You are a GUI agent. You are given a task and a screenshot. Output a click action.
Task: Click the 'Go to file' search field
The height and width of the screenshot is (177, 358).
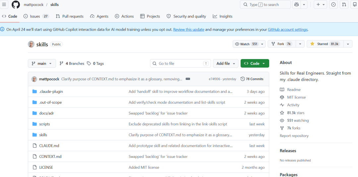tap(180, 63)
